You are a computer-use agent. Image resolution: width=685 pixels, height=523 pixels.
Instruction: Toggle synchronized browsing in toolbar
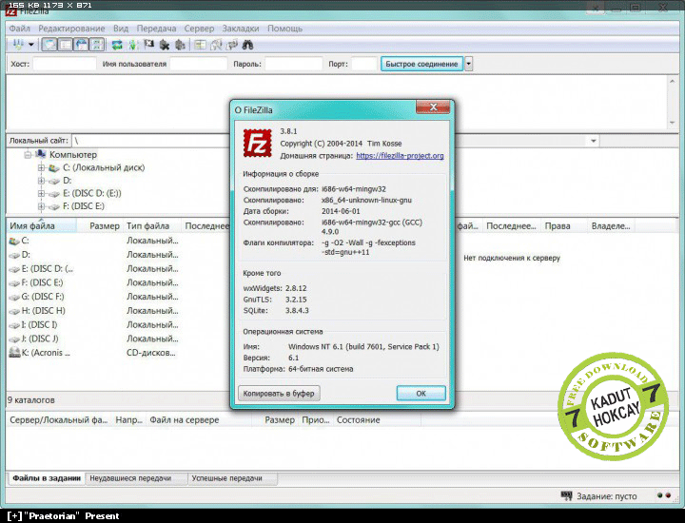(x=232, y=45)
